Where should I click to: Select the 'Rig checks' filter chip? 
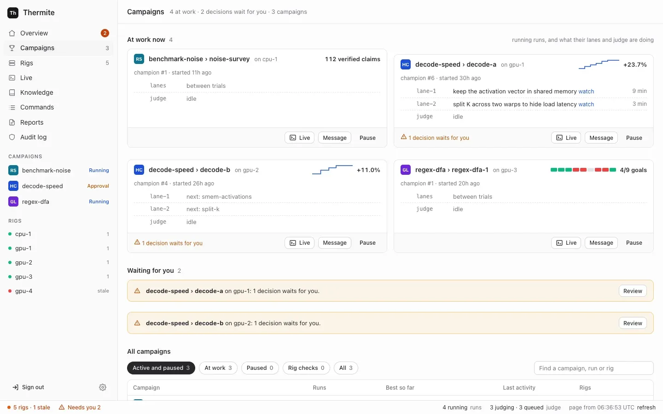coord(306,368)
